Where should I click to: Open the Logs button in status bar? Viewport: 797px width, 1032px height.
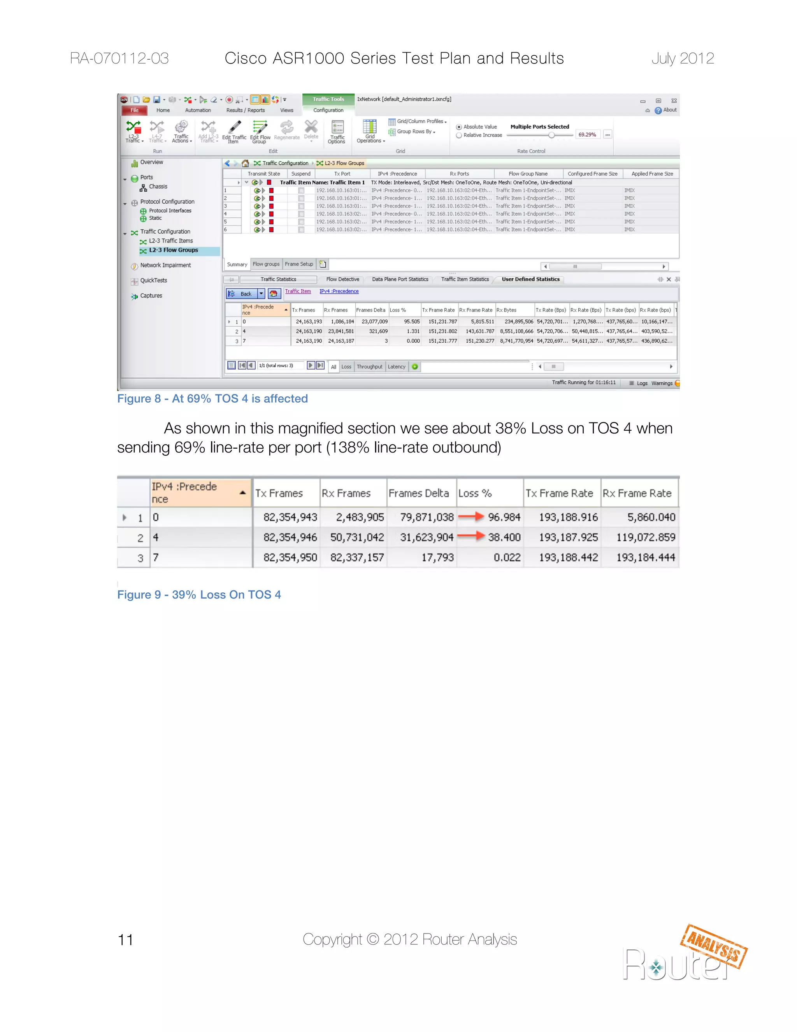coord(638,383)
